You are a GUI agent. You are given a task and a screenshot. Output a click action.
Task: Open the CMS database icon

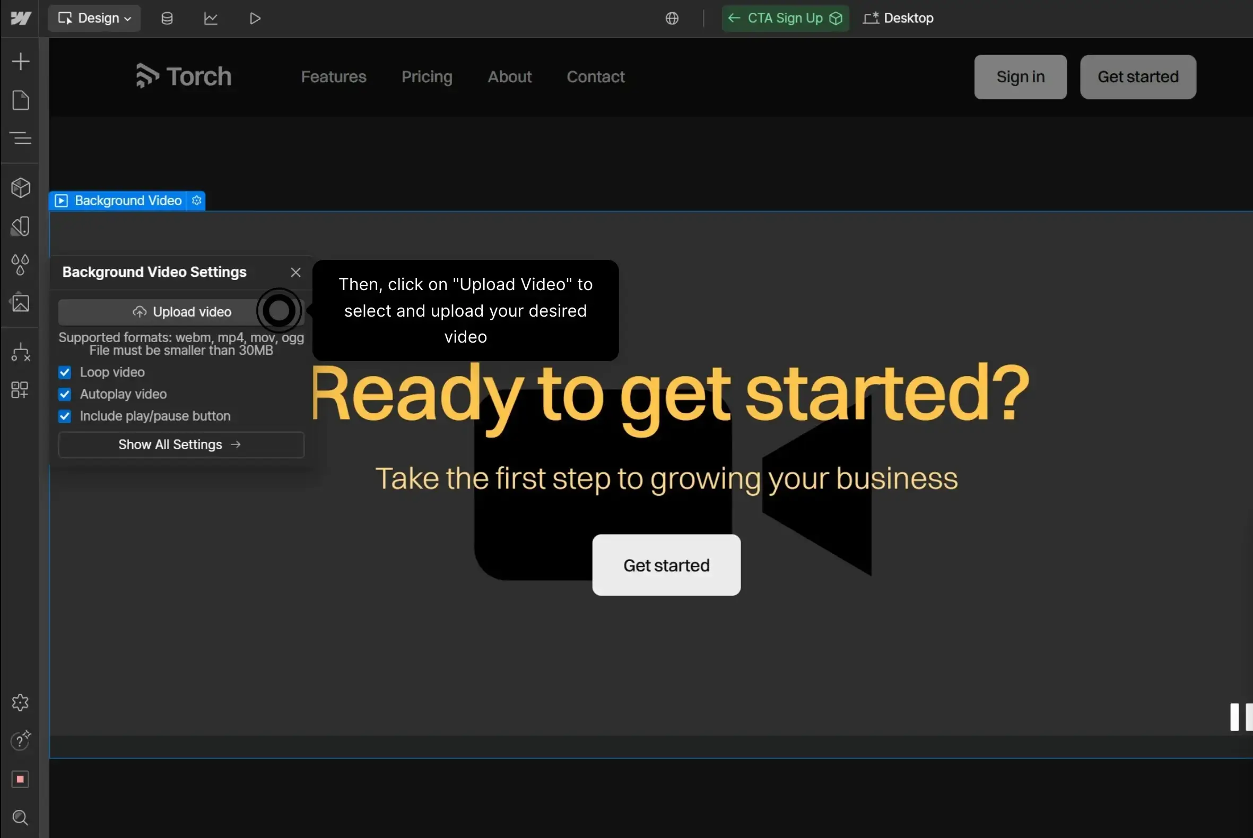(x=167, y=19)
